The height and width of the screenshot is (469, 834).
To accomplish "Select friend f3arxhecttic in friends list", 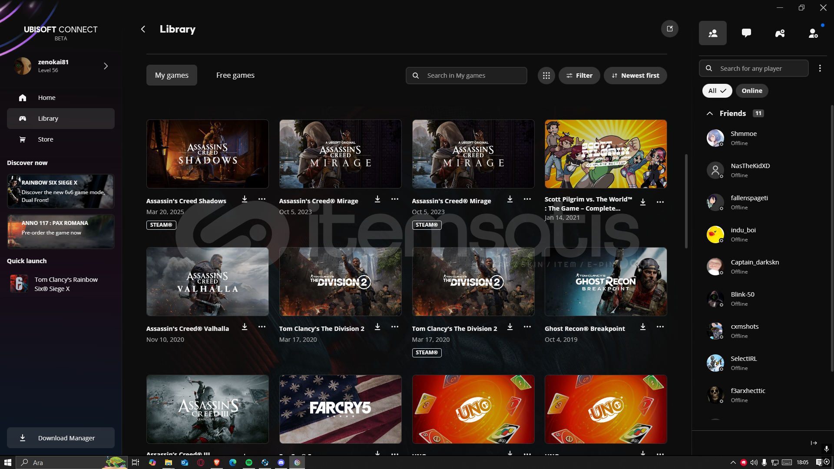I will (x=762, y=395).
